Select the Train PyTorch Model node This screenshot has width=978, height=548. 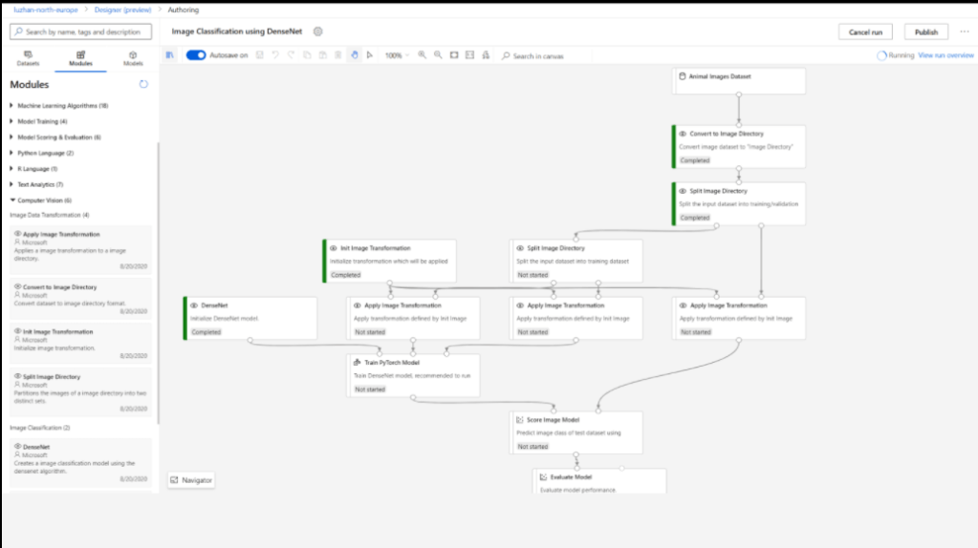coord(412,375)
